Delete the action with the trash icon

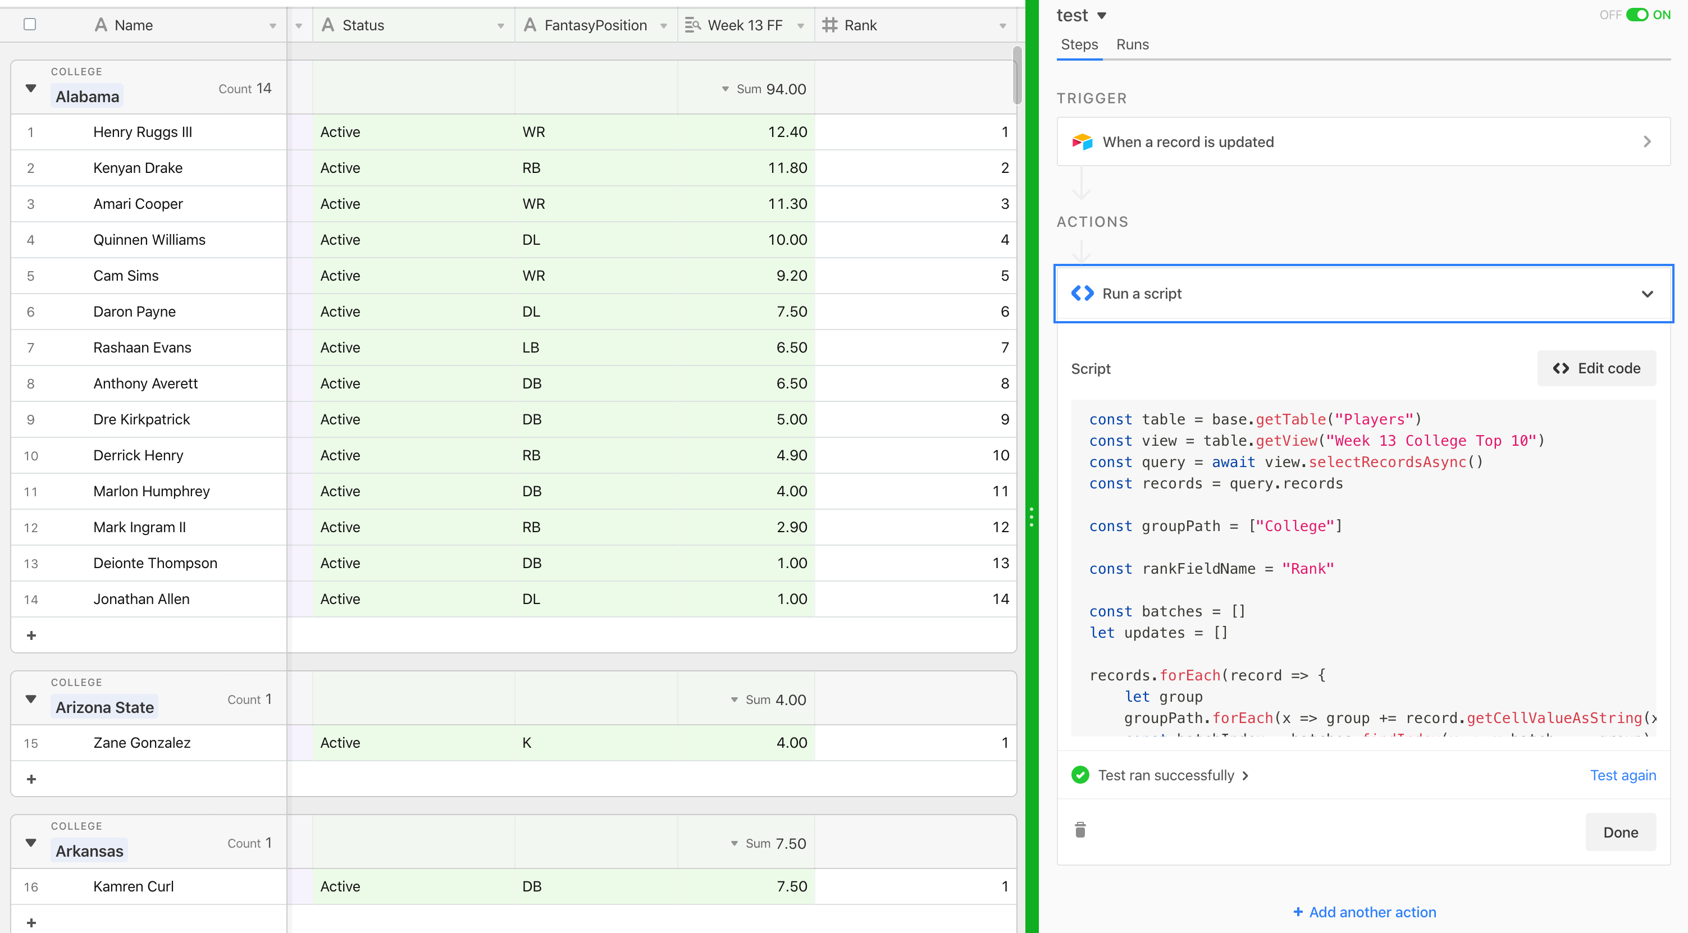1080,830
